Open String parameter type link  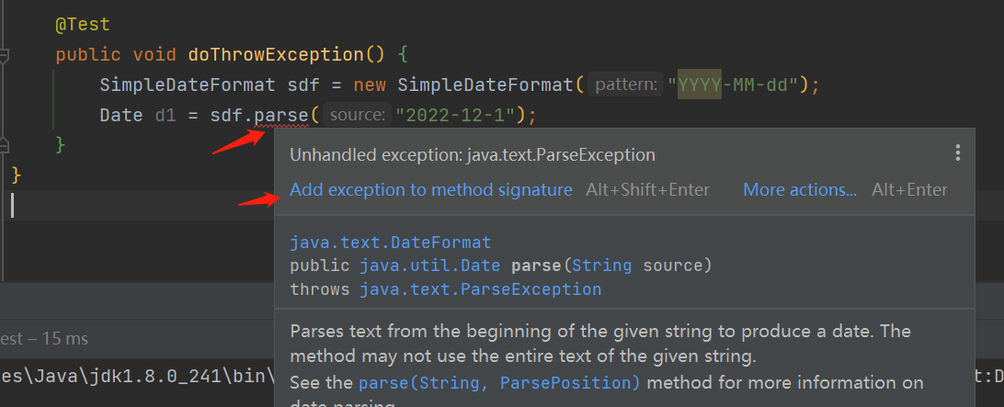click(601, 266)
